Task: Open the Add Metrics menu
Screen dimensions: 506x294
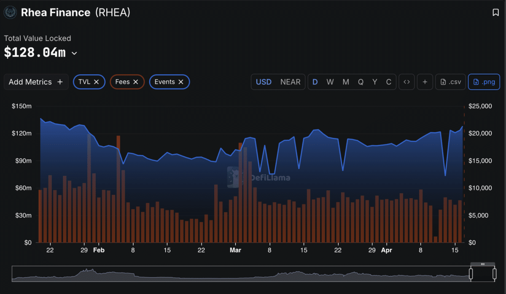Action: point(36,82)
